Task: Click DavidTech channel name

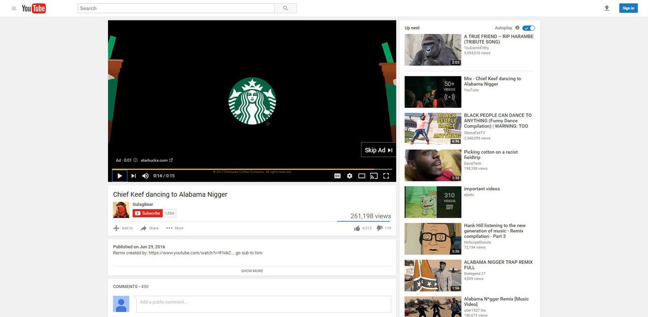Action: coord(473,163)
